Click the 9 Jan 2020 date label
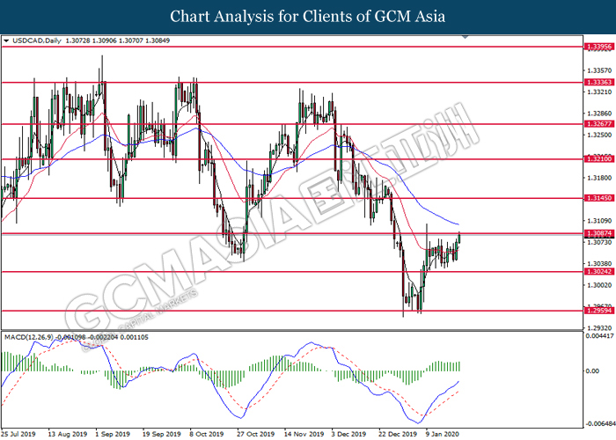 coord(443,434)
